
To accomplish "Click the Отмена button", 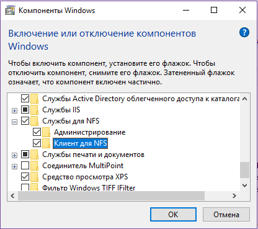I will click(x=226, y=215).
